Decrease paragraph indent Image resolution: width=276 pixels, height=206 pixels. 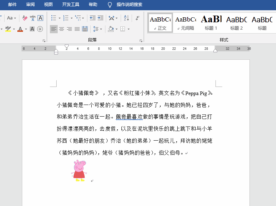93,18
